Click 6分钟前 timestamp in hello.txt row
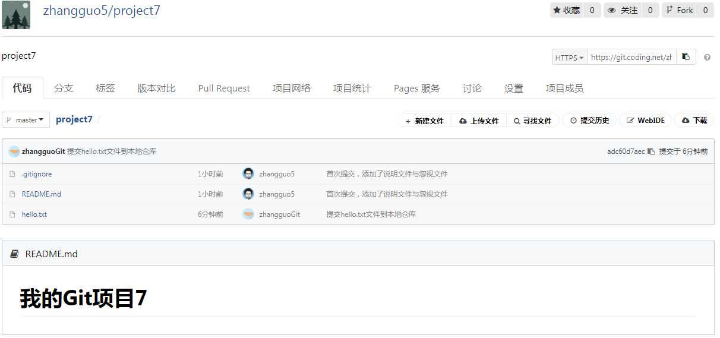Viewport: 720px width, 338px height. [210, 214]
